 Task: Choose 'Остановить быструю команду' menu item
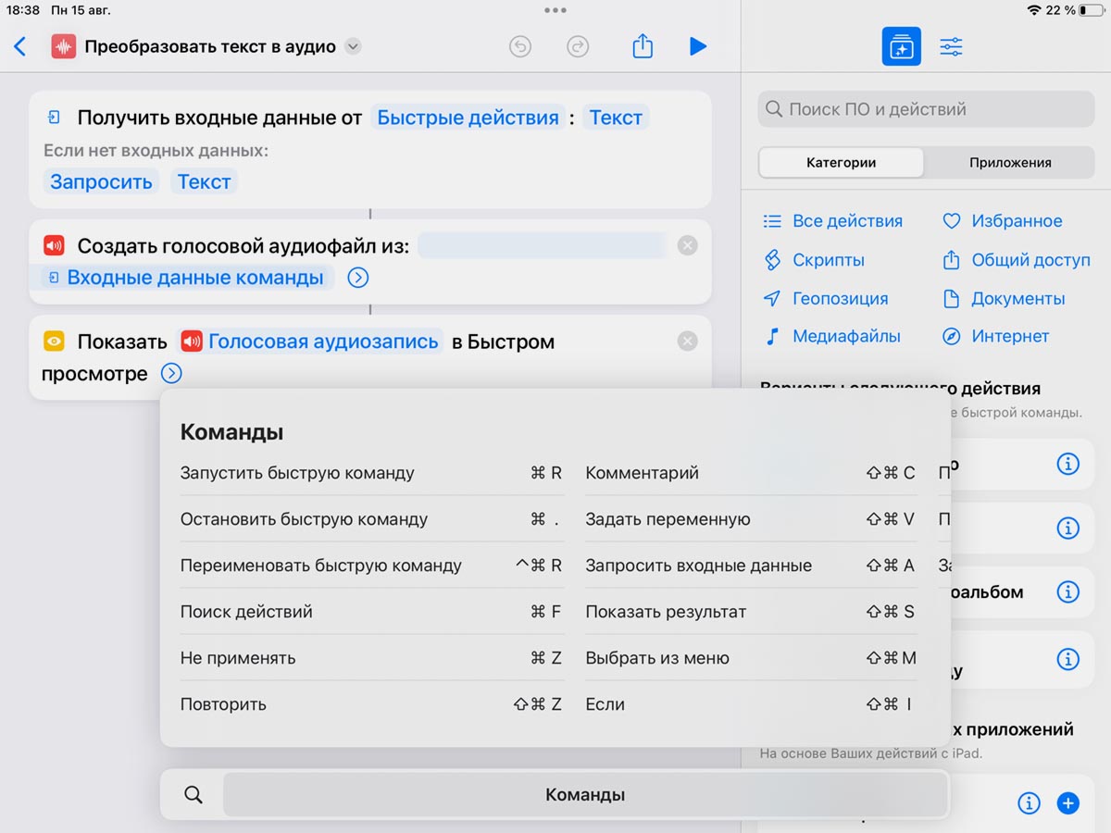[371, 519]
